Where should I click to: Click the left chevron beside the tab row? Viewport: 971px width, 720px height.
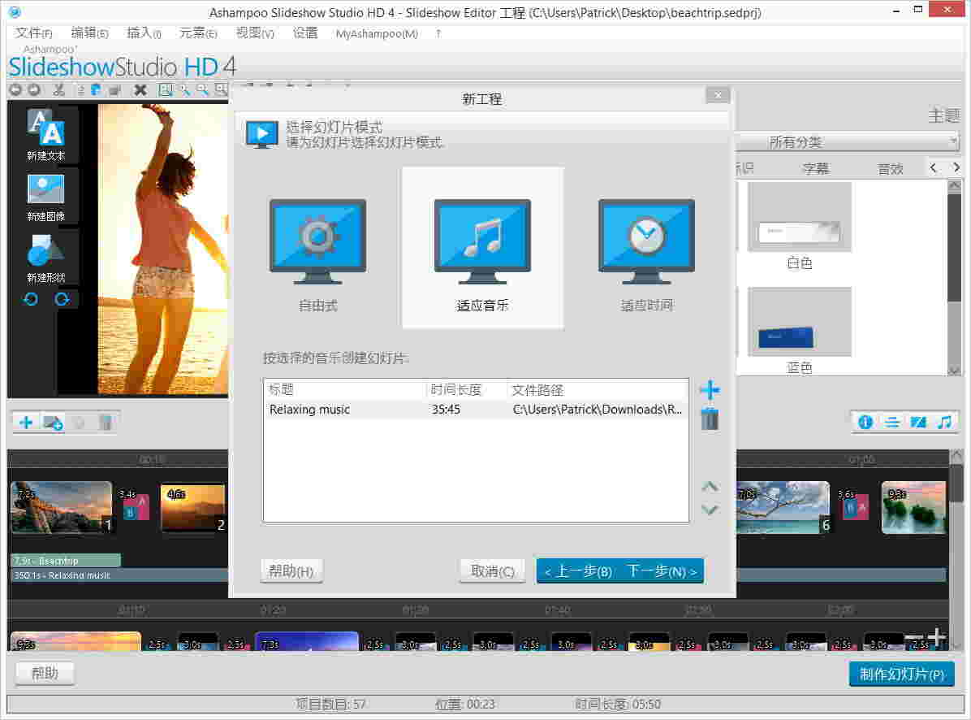pyautogui.click(x=932, y=167)
